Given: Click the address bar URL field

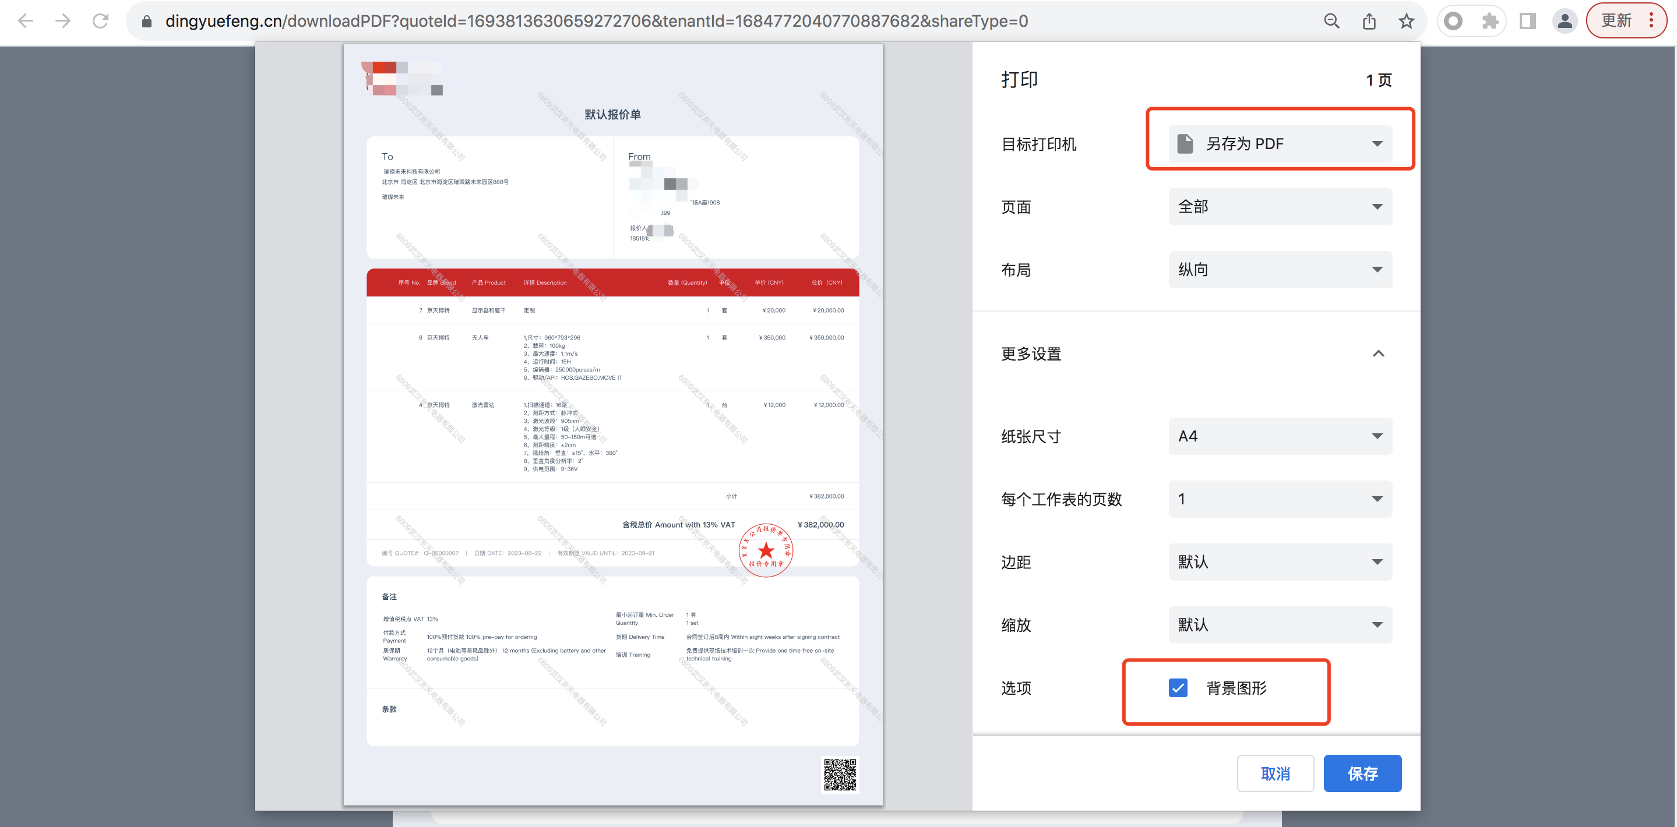Looking at the screenshot, I should point(596,21).
